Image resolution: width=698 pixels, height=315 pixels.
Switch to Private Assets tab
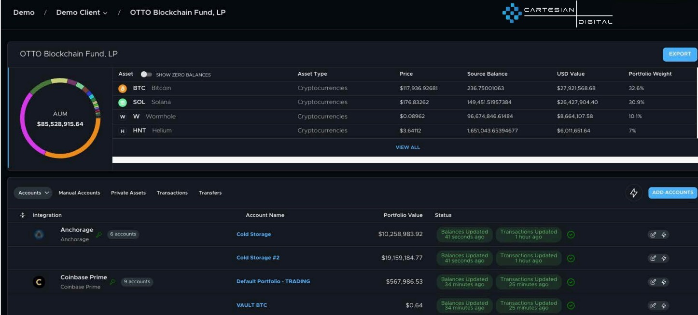click(x=128, y=193)
